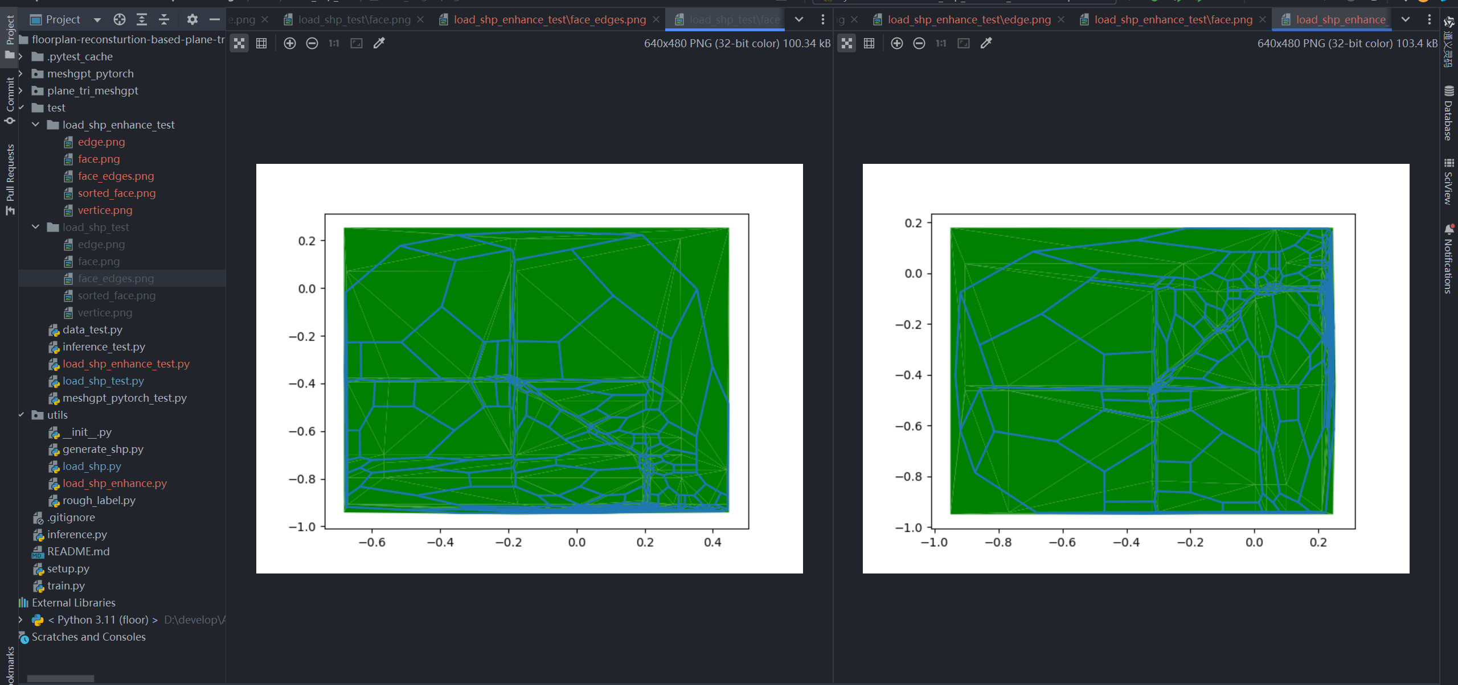This screenshot has height=685, width=1458.
Task: Click the left mesh plot image
Action: [530, 369]
